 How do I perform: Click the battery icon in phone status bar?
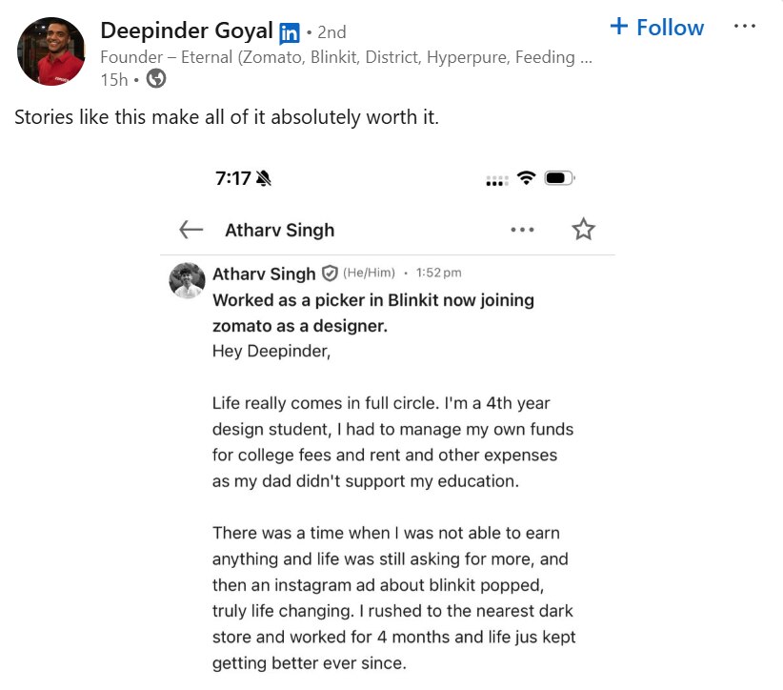[x=558, y=178]
